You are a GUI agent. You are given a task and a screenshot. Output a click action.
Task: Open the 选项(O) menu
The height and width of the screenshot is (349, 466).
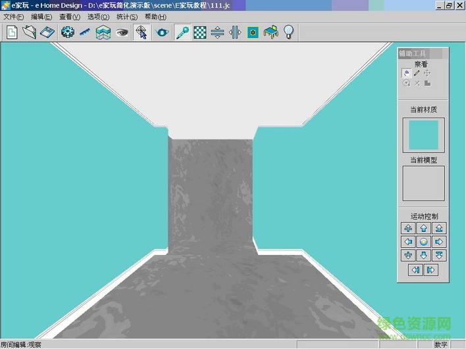(x=98, y=16)
